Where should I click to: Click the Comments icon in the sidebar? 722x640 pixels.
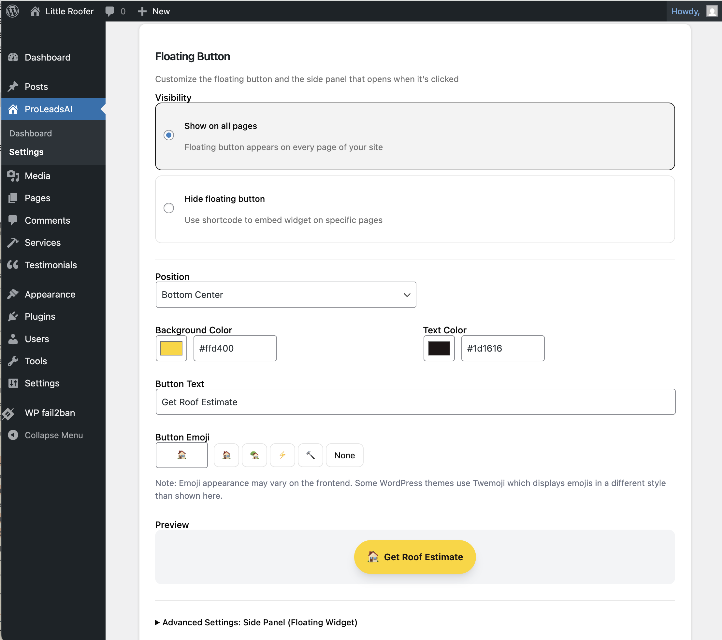[13, 220]
